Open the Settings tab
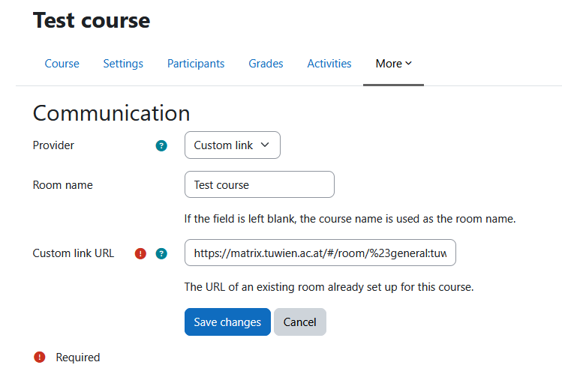The width and height of the screenshot is (562, 380). pos(123,64)
